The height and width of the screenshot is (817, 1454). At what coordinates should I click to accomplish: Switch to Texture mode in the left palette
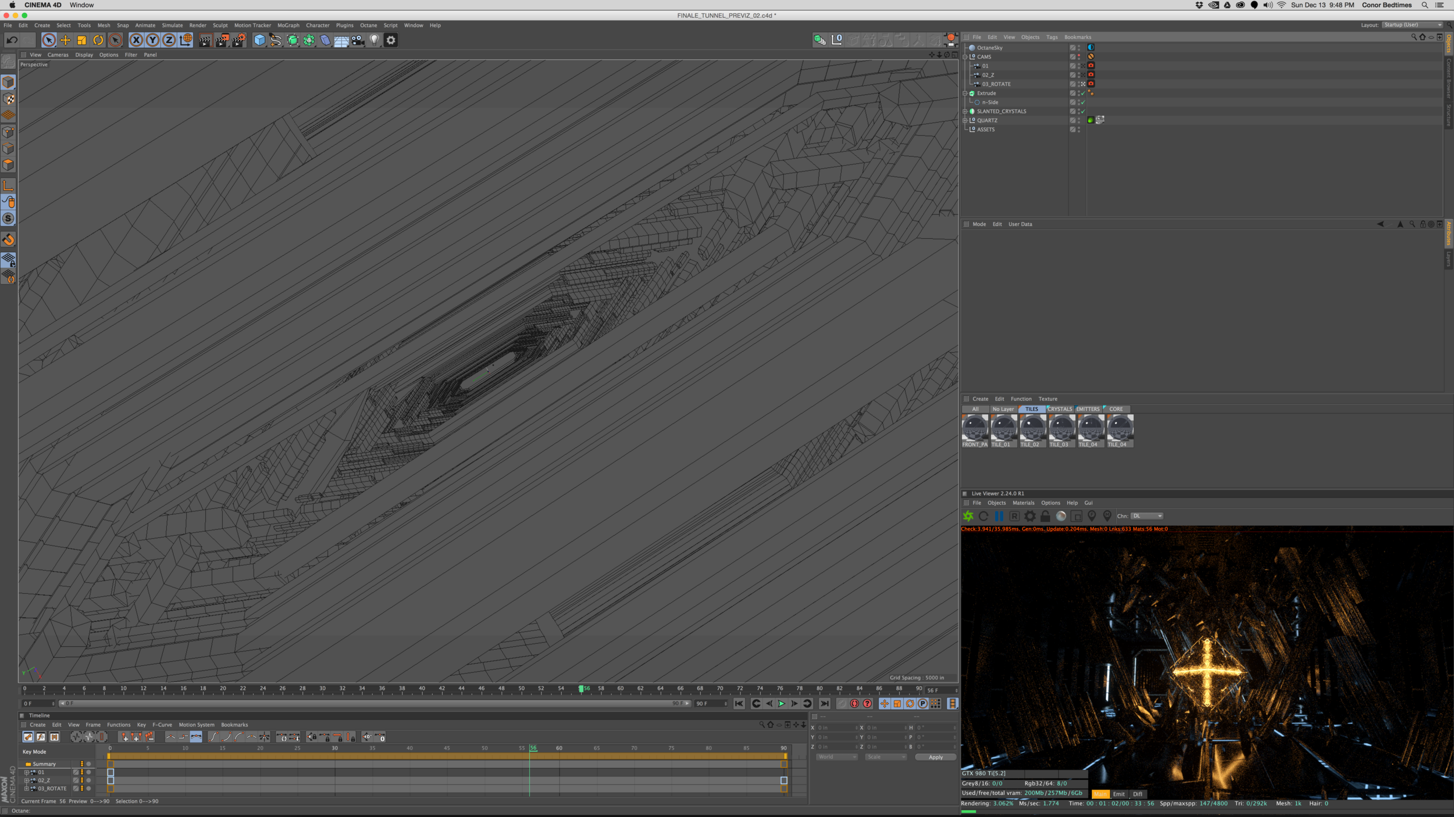tap(8, 99)
